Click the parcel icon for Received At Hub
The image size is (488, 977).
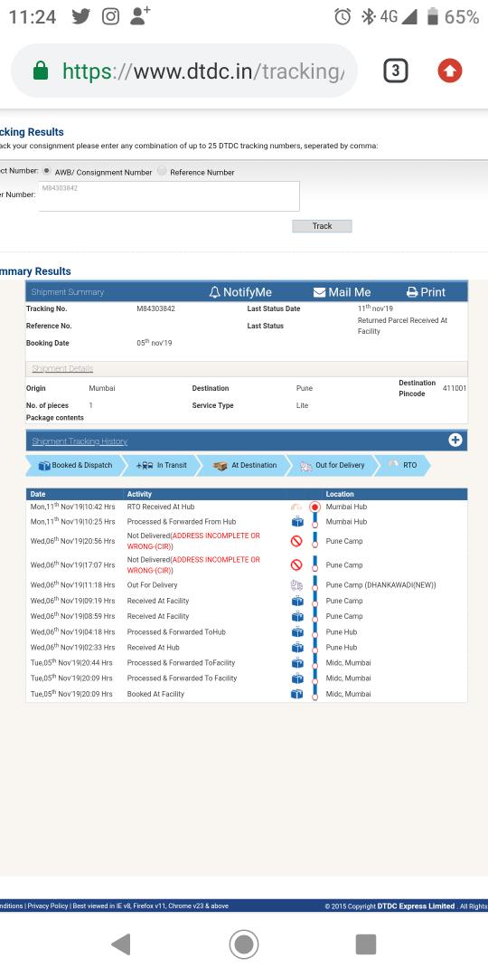coord(297,648)
